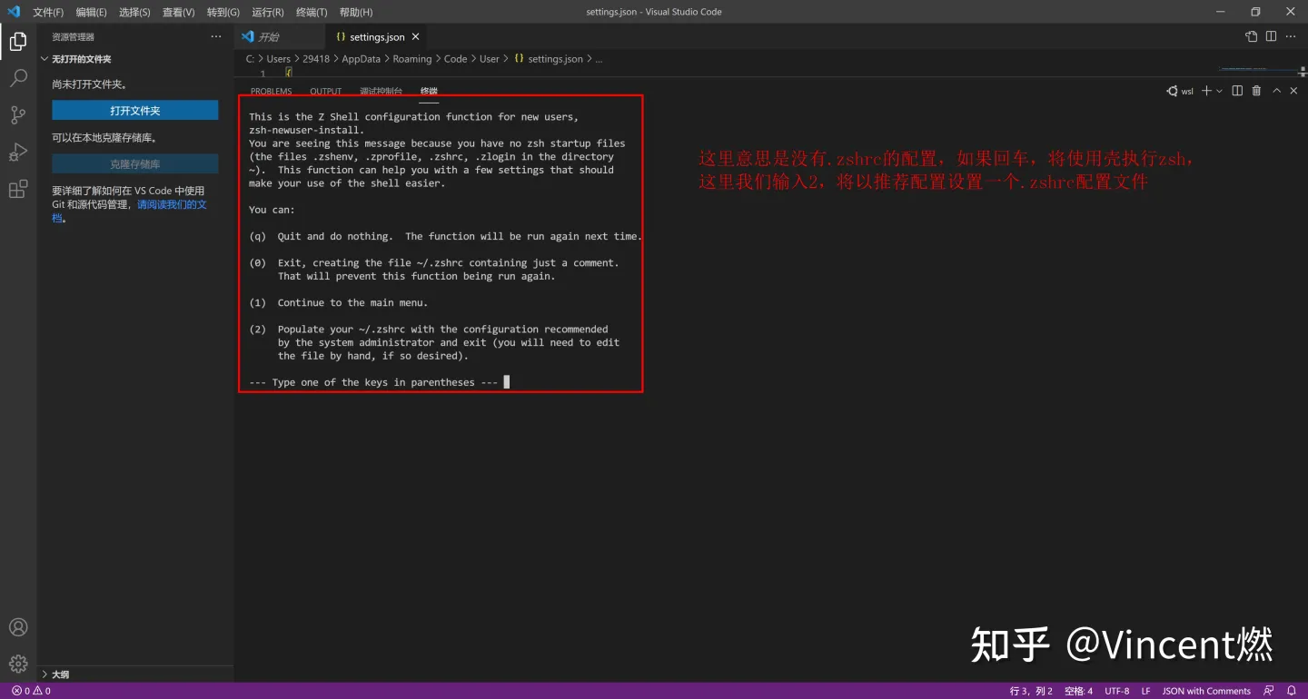Screen dimensions: 1308x699
Task: Open the '帮助(H)' menu
Action: point(355,12)
